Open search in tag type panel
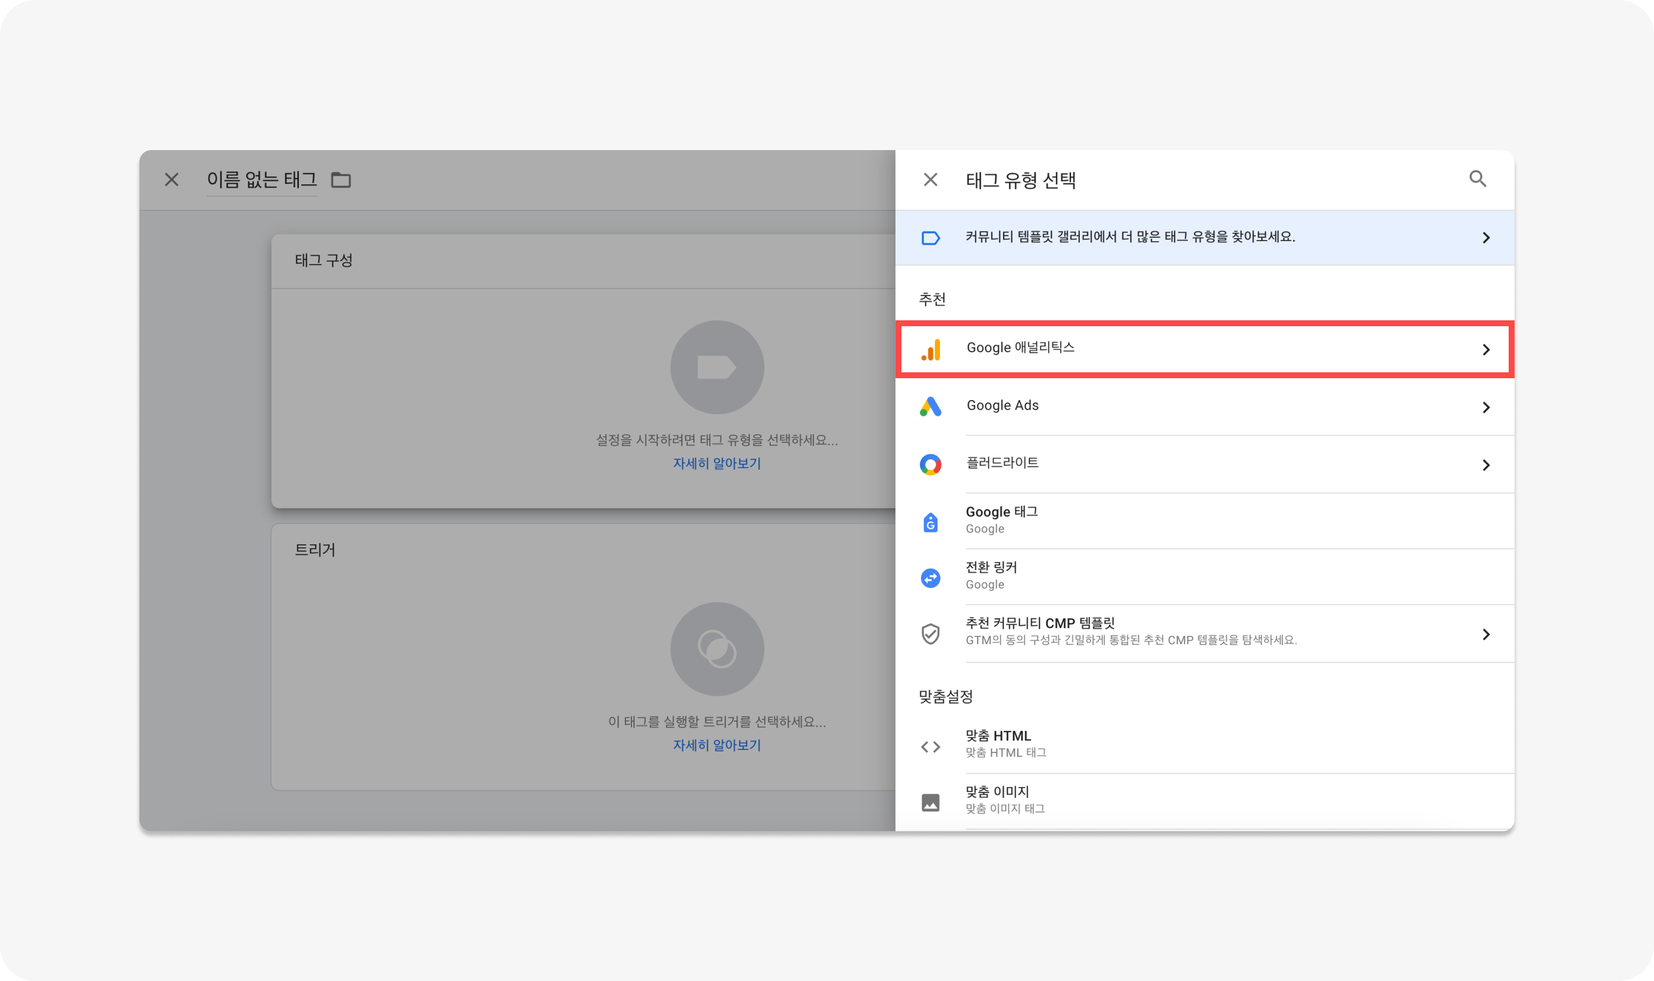The height and width of the screenshot is (981, 1654). [x=1477, y=178]
